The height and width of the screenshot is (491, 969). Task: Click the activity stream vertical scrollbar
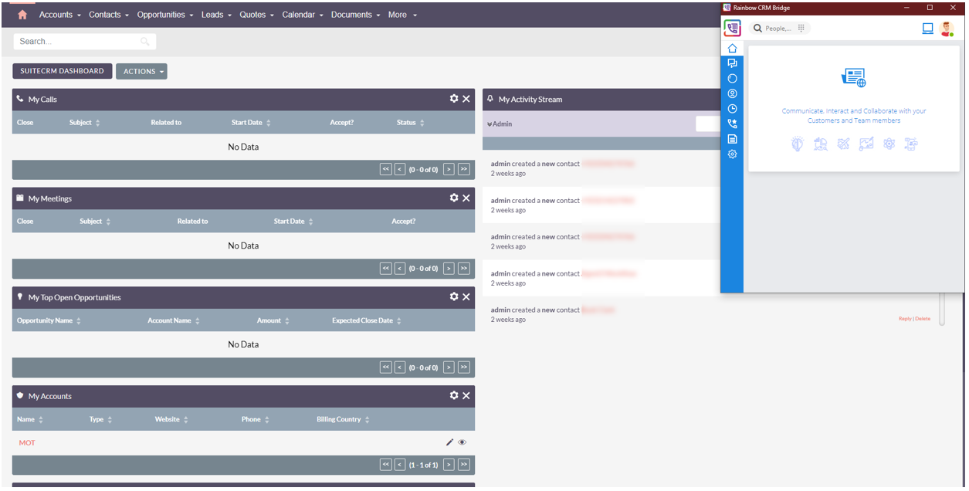pos(942,309)
